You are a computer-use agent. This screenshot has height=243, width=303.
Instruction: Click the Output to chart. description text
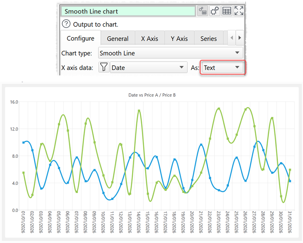pyautogui.click(x=96, y=25)
